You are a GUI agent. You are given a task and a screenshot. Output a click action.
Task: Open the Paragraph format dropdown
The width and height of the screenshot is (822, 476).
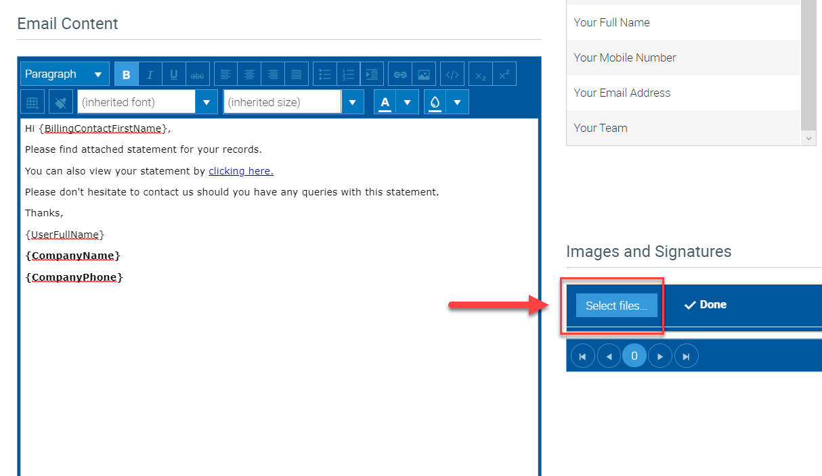tap(64, 74)
